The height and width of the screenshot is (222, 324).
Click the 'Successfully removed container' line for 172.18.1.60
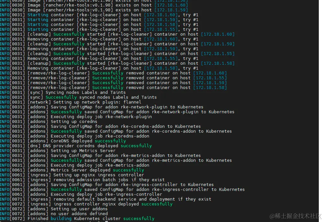click(113, 73)
